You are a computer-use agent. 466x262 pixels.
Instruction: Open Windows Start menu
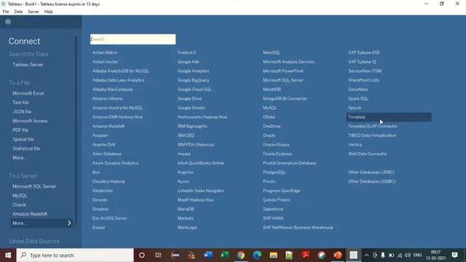point(8,255)
